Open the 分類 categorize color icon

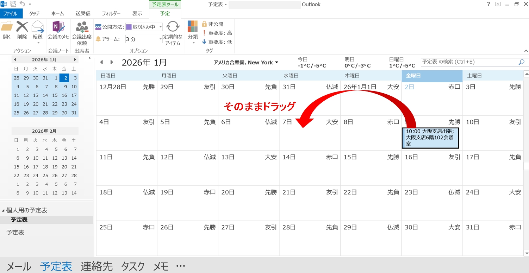point(193,27)
